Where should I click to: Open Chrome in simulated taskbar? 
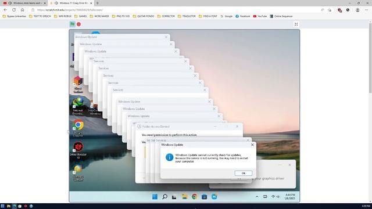point(195,197)
